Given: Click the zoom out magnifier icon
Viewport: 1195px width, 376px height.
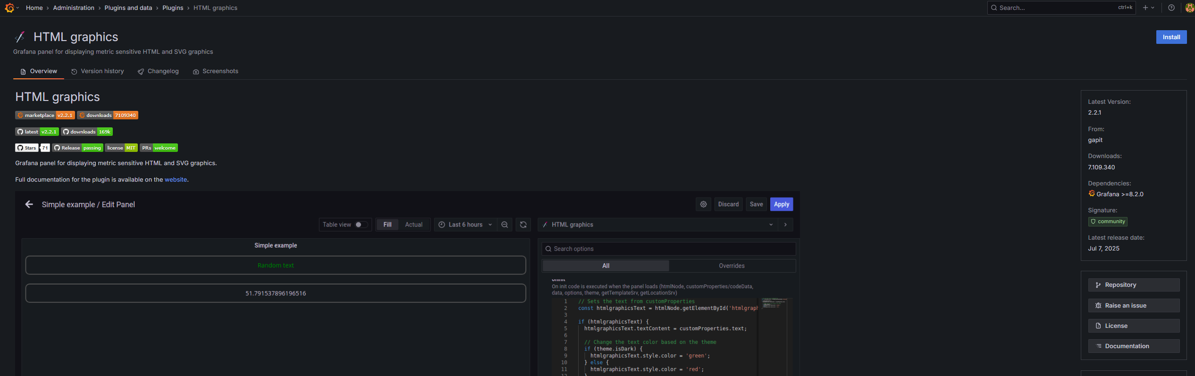Looking at the screenshot, I should coord(505,225).
